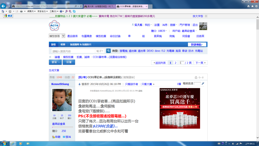Expand the 提醒 notifications menu
The height and width of the screenshot is (146, 259).
(173, 25)
